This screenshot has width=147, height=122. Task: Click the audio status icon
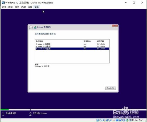104,120
